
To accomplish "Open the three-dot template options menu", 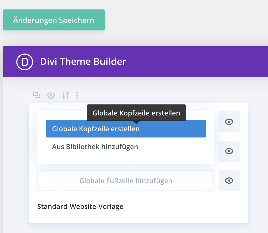I will click(77, 95).
